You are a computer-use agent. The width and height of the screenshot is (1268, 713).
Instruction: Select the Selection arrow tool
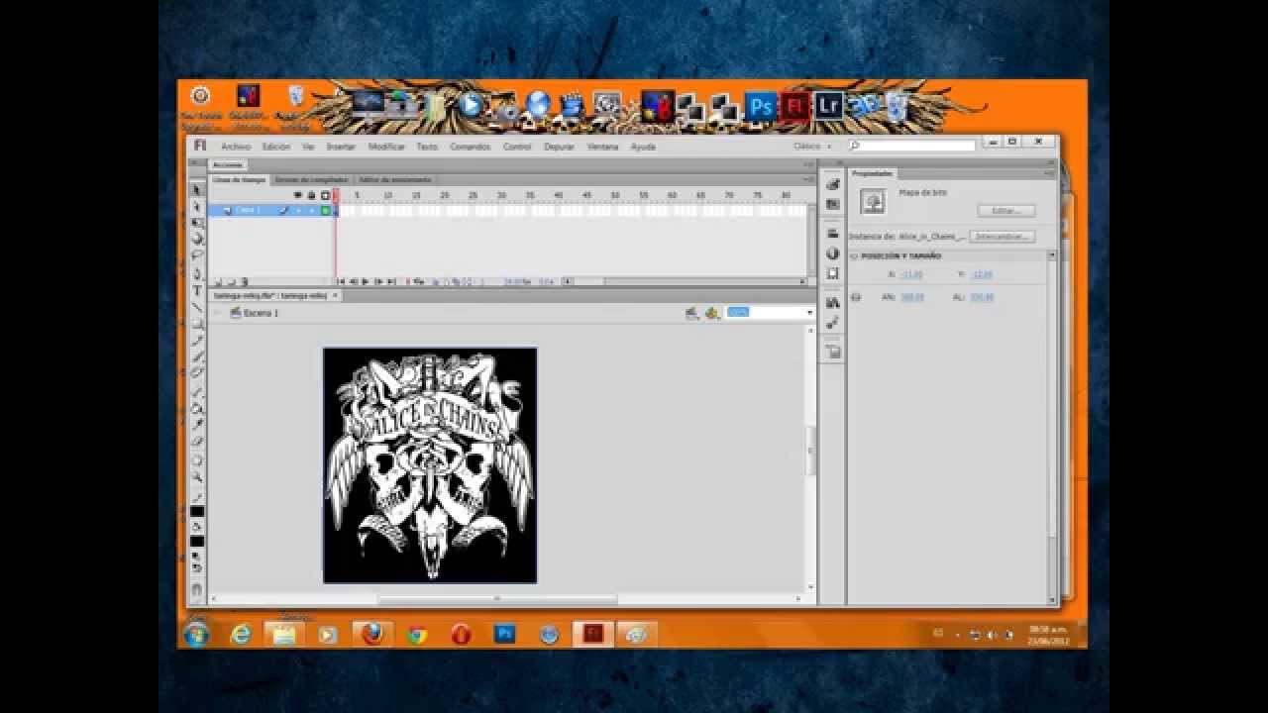197,189
